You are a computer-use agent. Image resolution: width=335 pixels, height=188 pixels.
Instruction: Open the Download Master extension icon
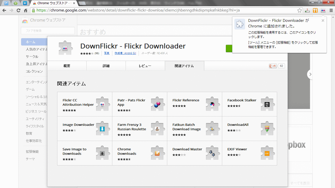coord(212,153)
